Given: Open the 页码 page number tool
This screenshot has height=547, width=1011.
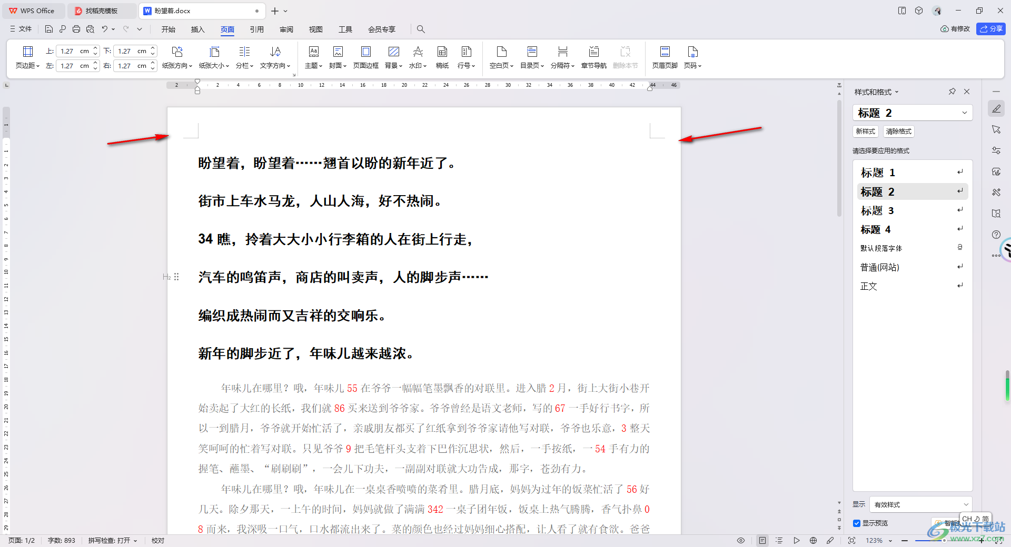Looking at the screenshot, I should point(692,57).
